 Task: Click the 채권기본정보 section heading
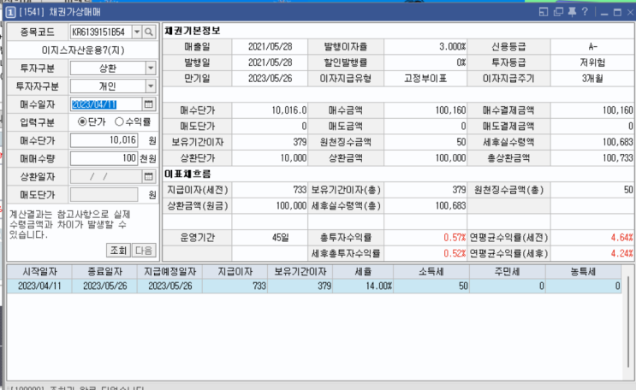pos(193,31)
